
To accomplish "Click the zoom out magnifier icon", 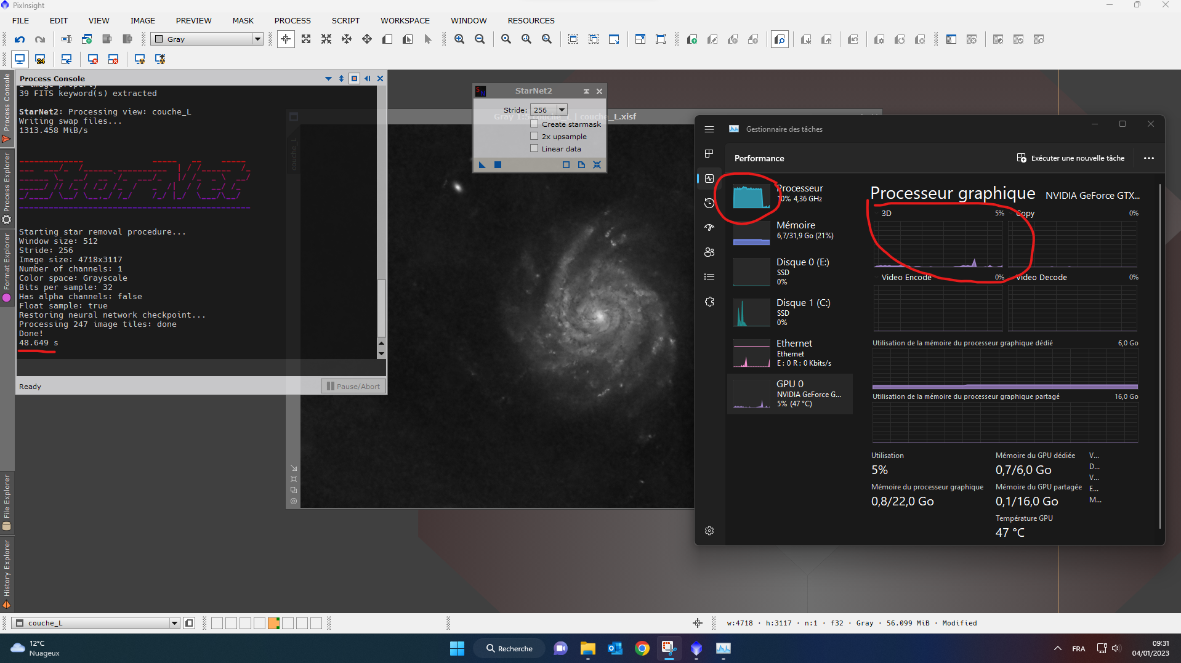I will tap(480, 39).
